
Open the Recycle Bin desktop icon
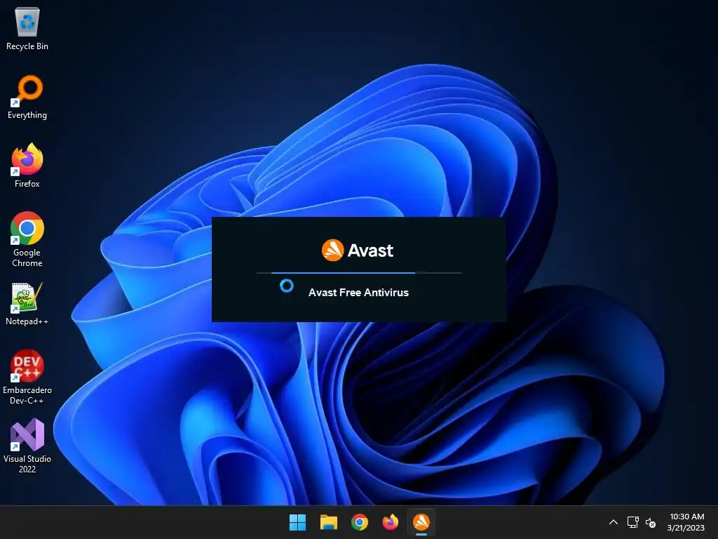pos(27,29)
